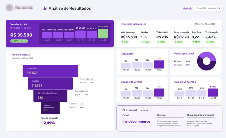Screen dimensions: 226x138
Task: Click the blurred company logo at top left
Action: (x=19, y=7)
